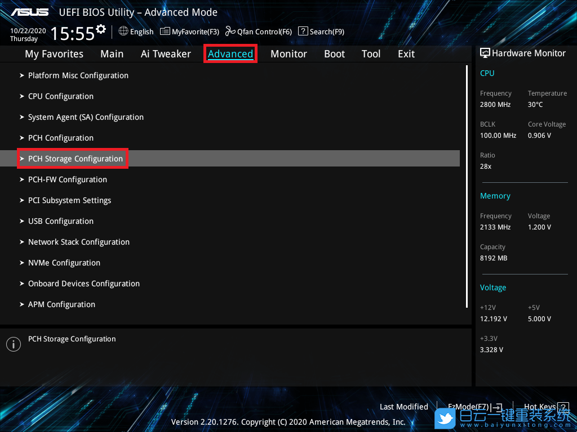This screenshot has height=432, width=577.
Task: Open PCH Storage Configuration entry
Action: point(75,159)
